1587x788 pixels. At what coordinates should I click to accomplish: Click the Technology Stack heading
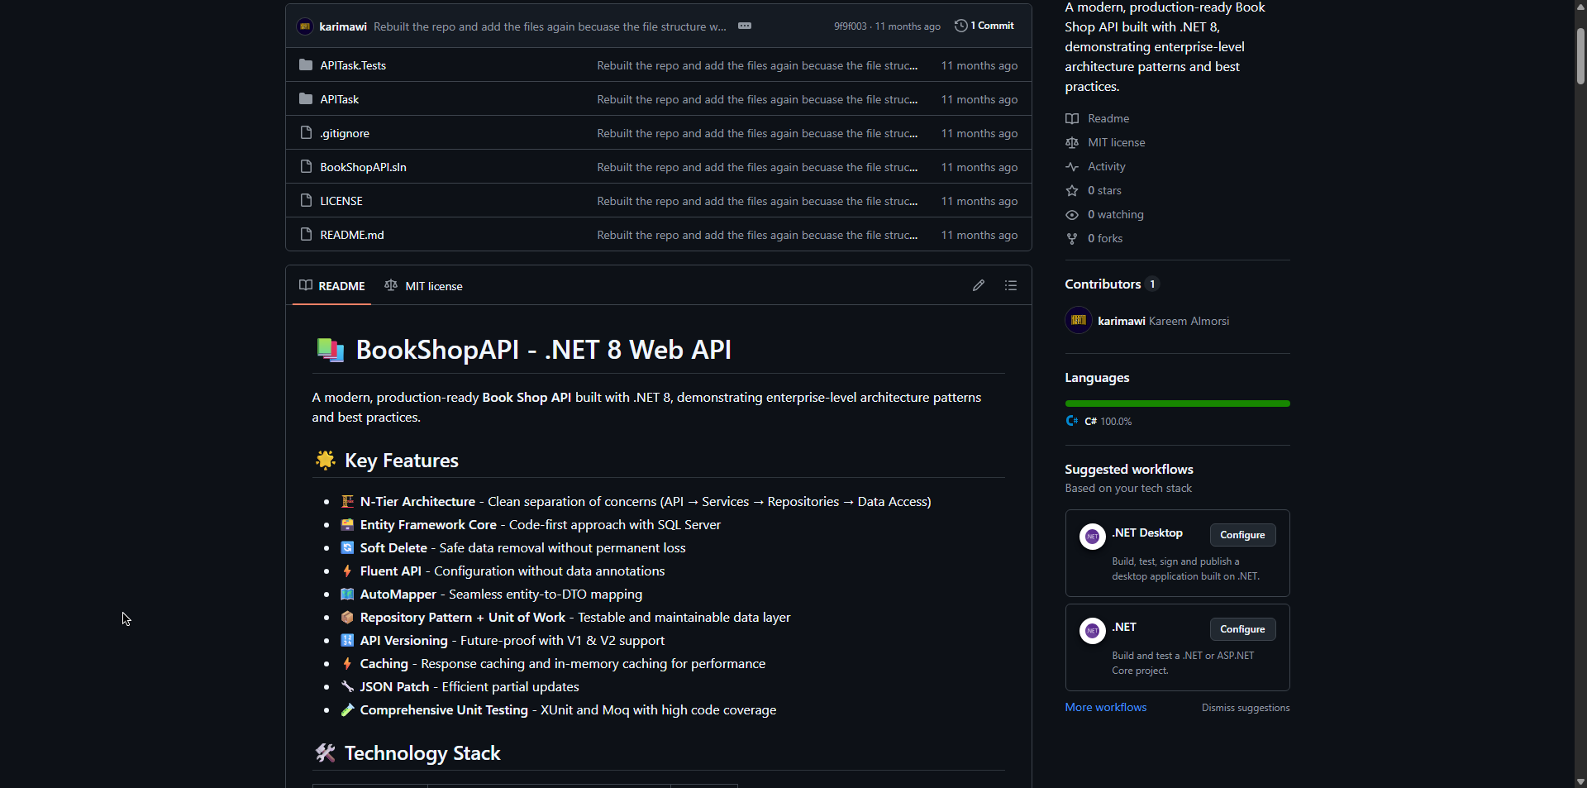[x=422, y=753]
